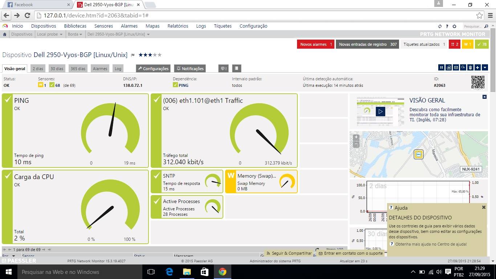496x279 pixels.
Task: Click the email envelope icon in device toolbar
Action: tap(456, 68)
